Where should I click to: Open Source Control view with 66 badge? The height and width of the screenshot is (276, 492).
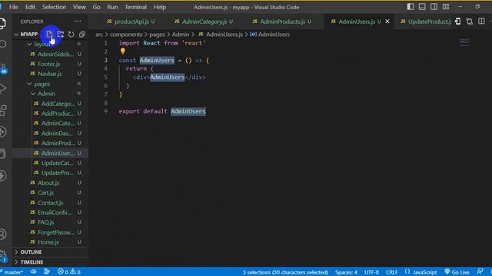click(x=3, y=68)
